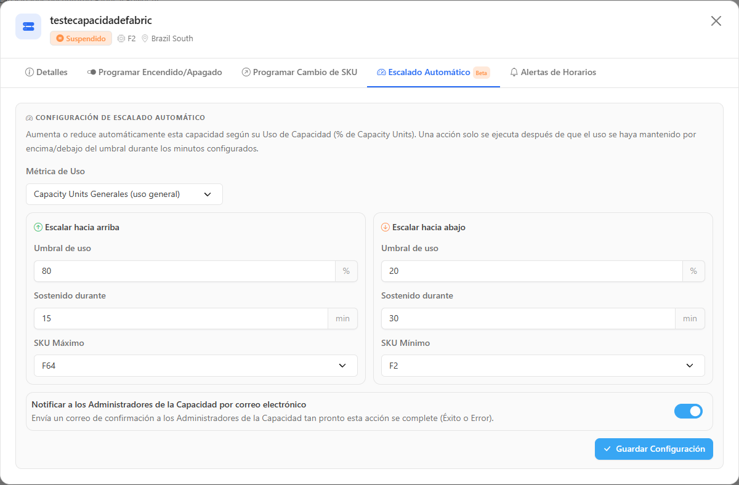The height and width of the screenshot is (485, 739).
Task: Click the Escalar hacia abajo heading
Action: click(x=429, y=227)
